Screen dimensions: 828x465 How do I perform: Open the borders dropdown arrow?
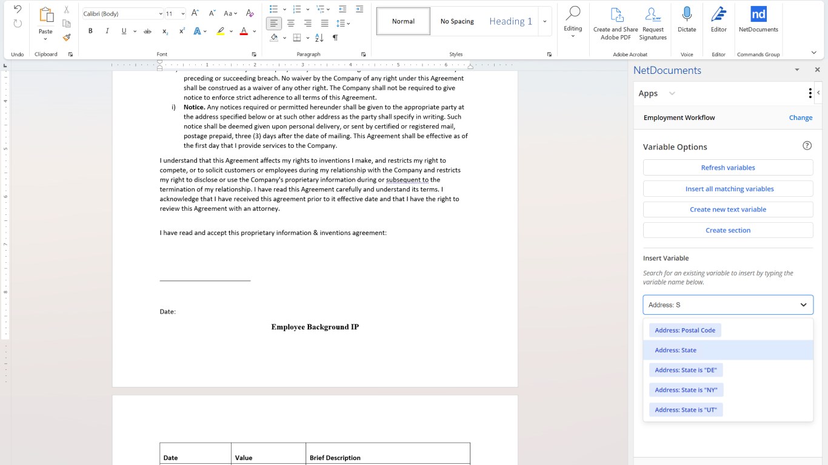click(308, 38)
